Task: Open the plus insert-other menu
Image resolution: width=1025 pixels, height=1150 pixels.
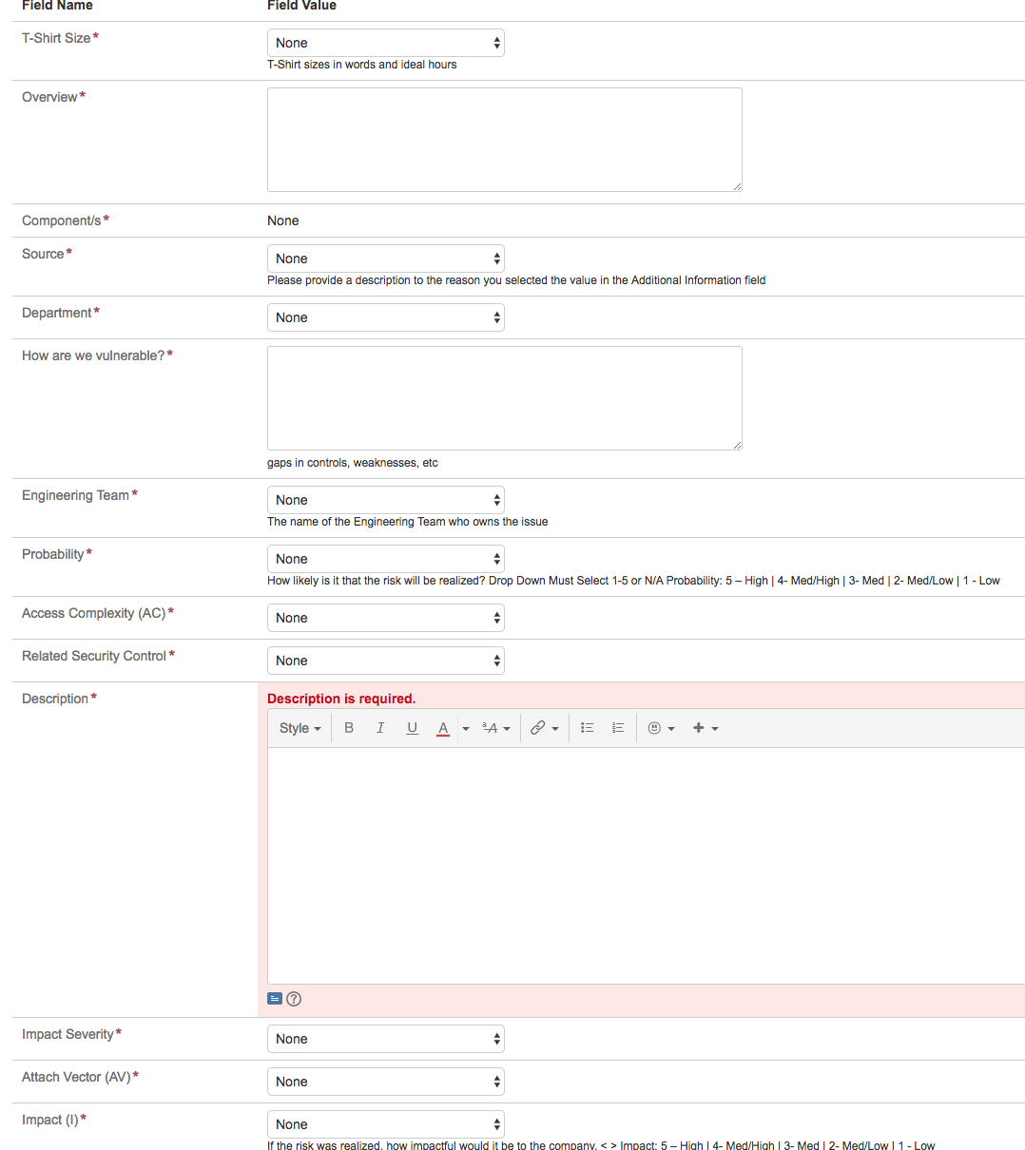Action: tap(705, 728)
